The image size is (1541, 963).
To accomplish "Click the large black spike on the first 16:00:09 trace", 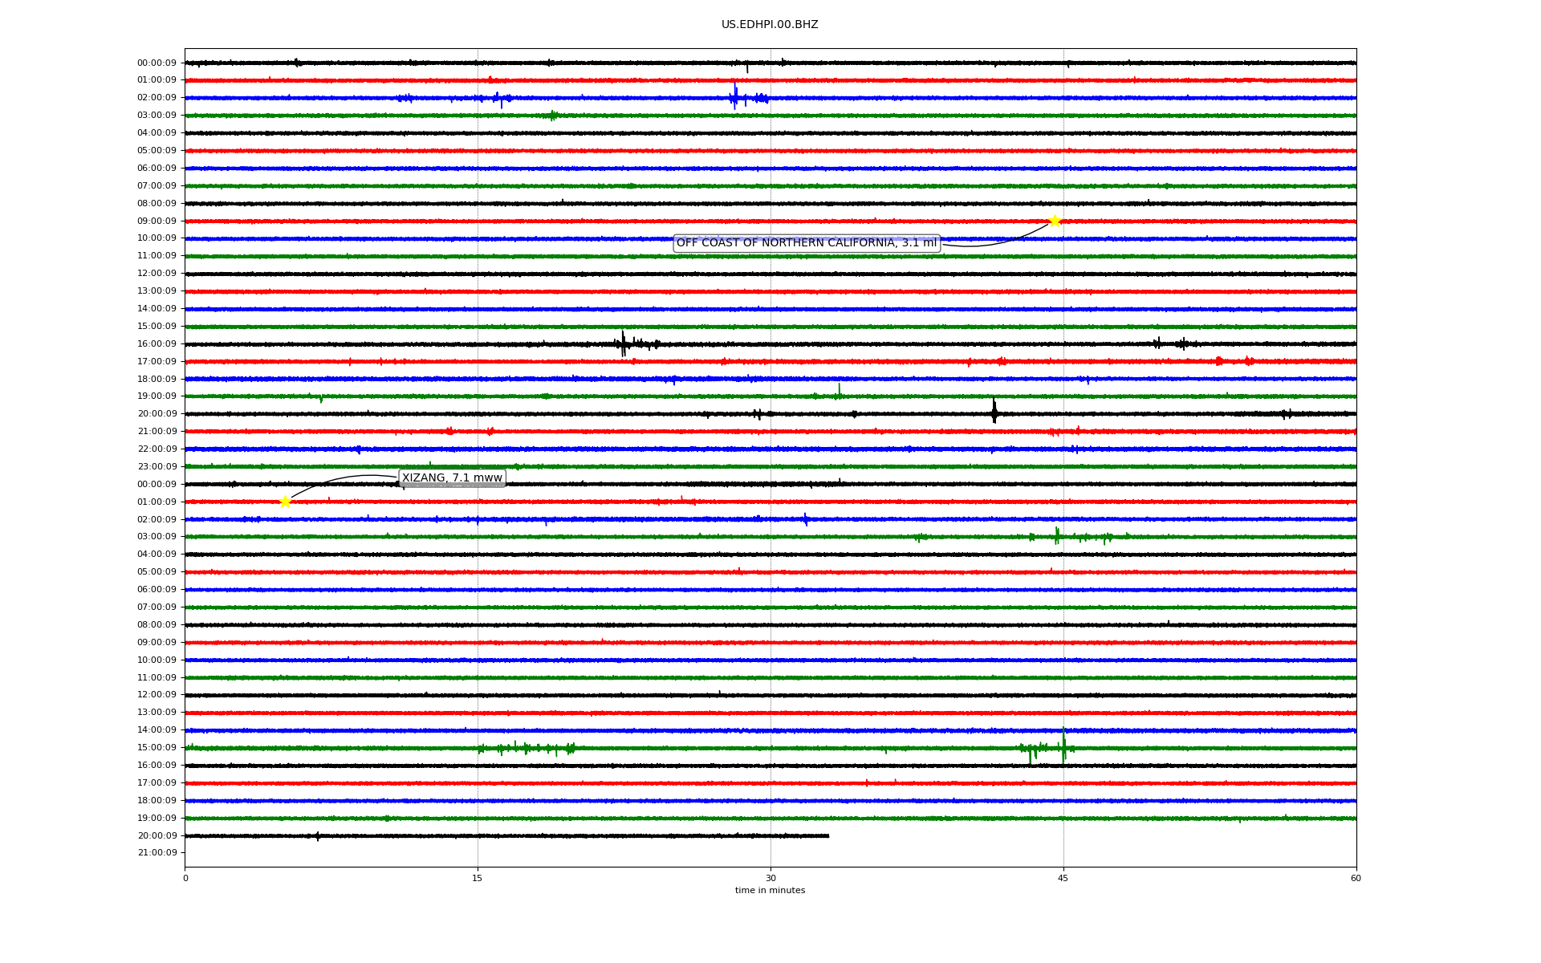I will click(x=623, y=343).
